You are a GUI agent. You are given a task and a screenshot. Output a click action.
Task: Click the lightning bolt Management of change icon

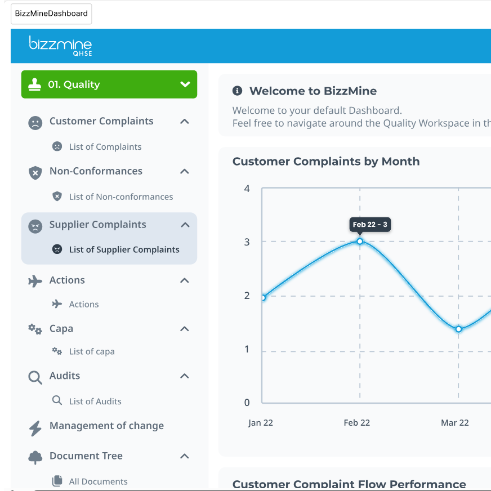tap(35, 427)
